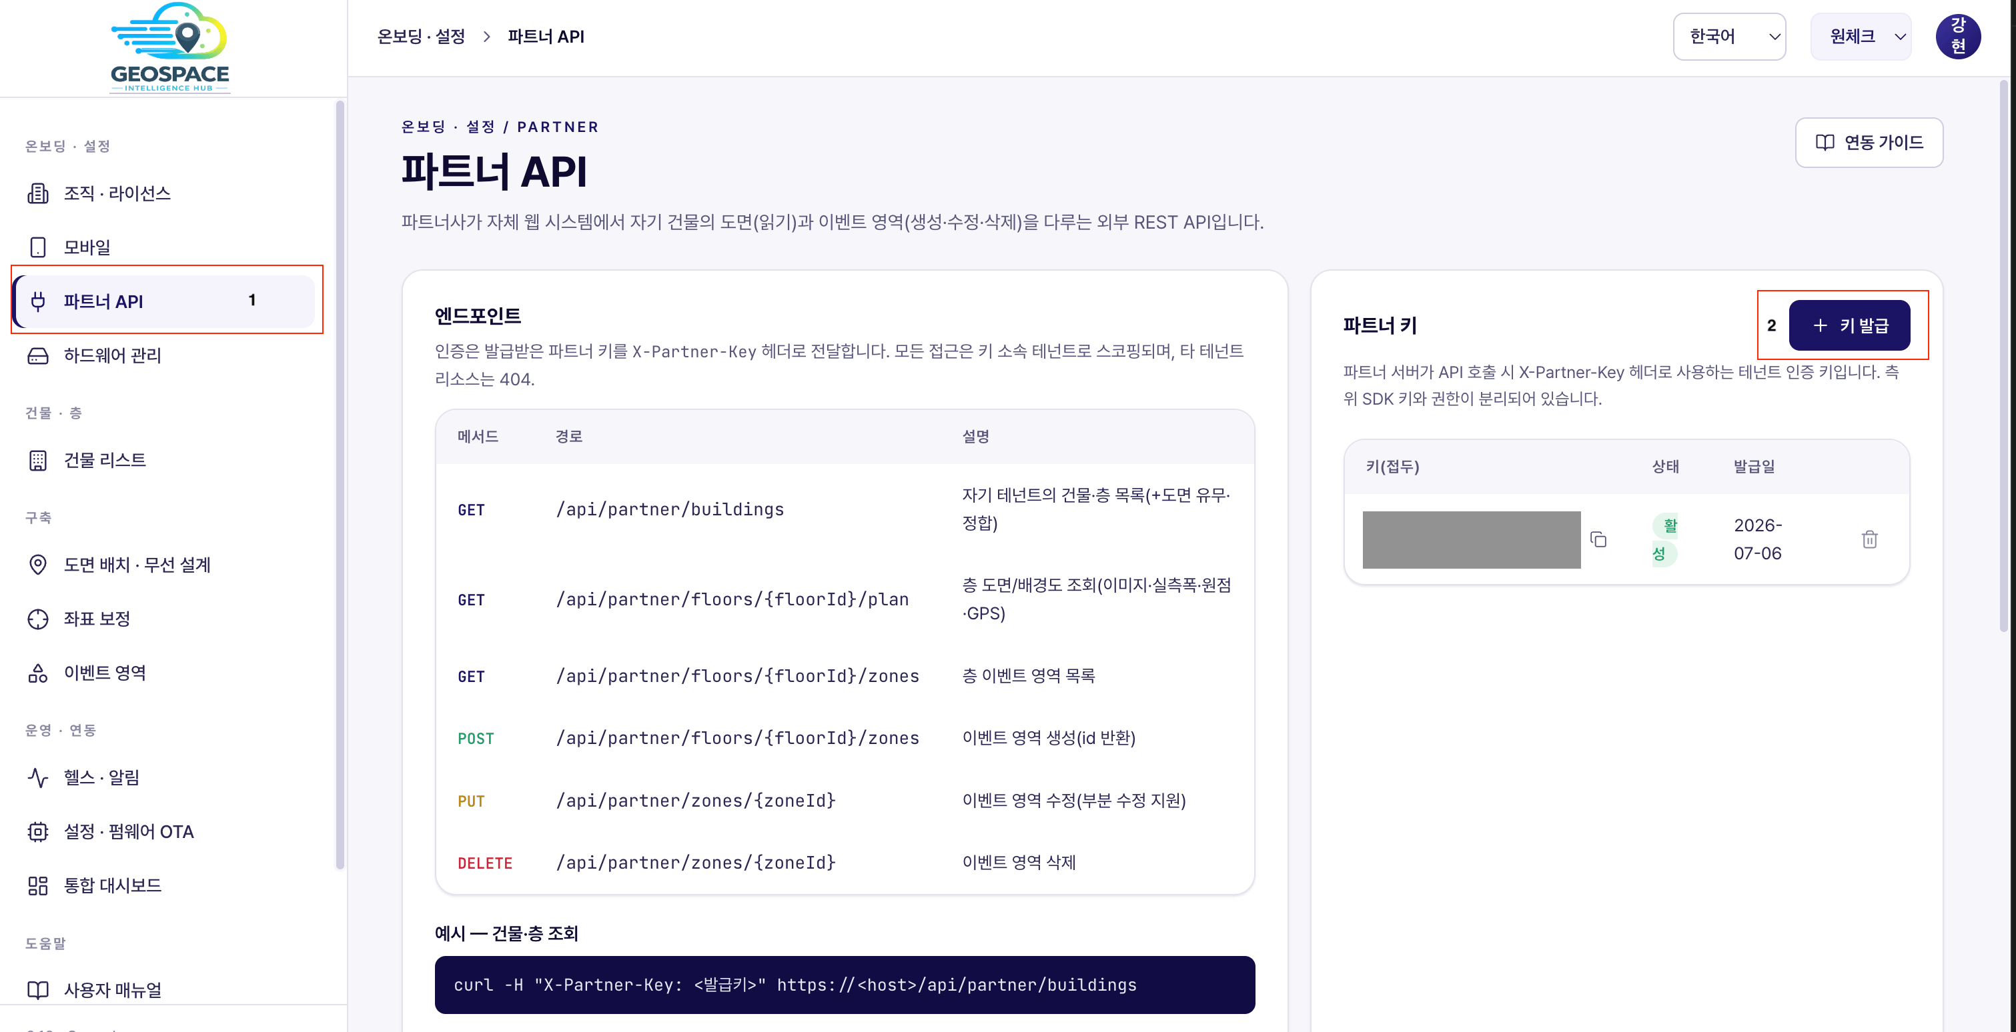Open 도면 배치 · 무선 설계 page

(164, 565)
